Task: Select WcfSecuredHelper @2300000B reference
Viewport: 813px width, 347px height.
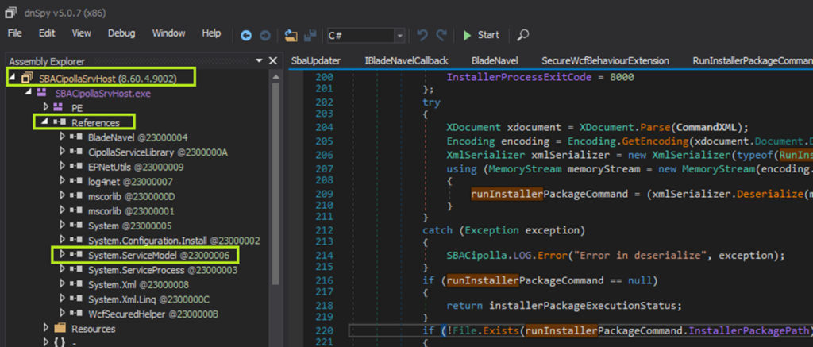Action: pos(153,314)
